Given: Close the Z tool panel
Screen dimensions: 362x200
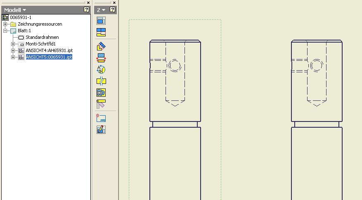Looking at the screenshot, I should tap(114, 3).
